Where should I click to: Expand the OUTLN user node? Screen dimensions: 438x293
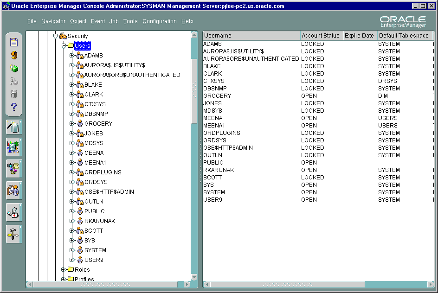(x=72, y=202)
